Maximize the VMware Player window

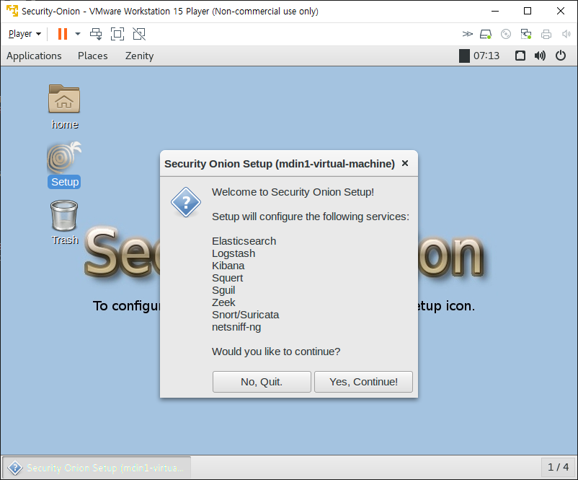528,11
